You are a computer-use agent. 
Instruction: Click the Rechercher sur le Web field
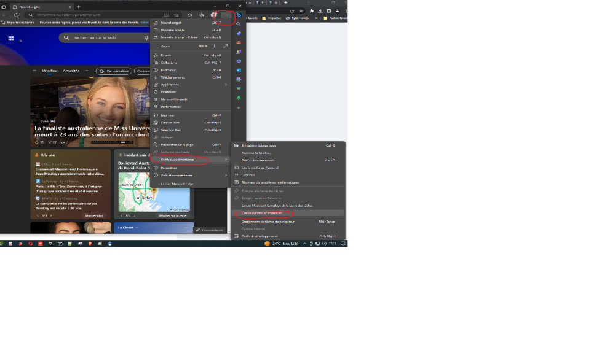[x=105, y=38]
